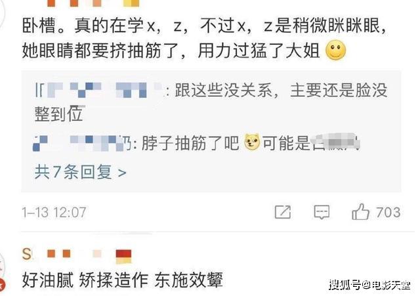The width and height of the screenshot is (420, 296).
Task: Tap the 1-13 12:07 timestamp
Action: click(x=54, y=213)
